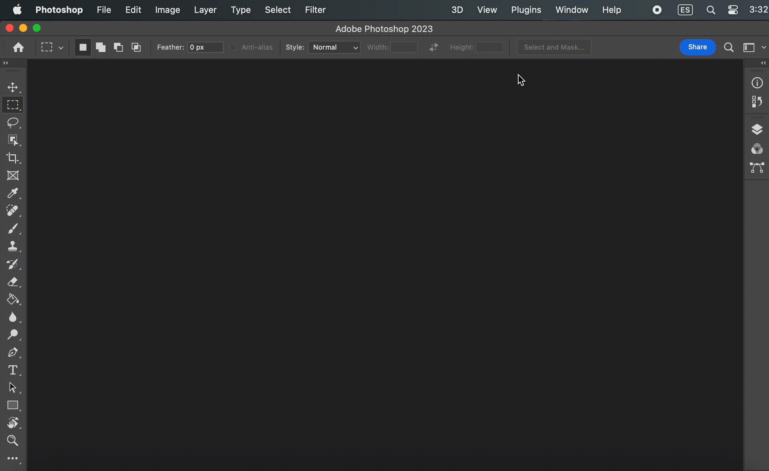
Task: Click the Feather input field
Action: [x=205, y=47]
